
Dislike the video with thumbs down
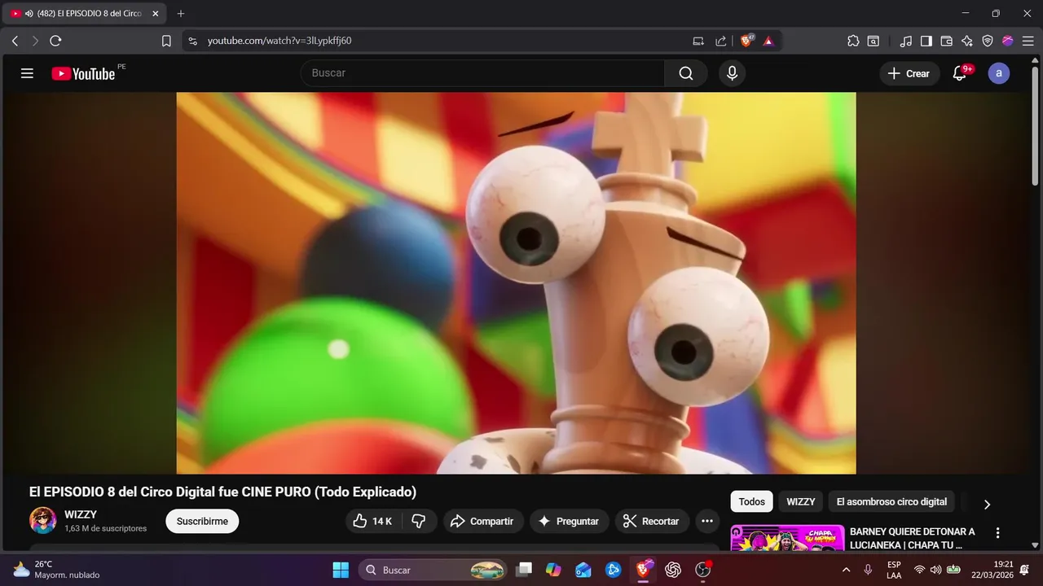[420, 521]
